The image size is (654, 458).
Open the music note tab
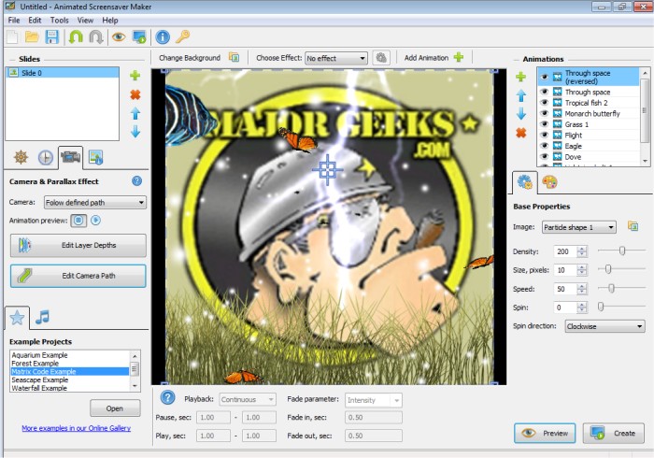pyautogui.click(x=42, y=318)
